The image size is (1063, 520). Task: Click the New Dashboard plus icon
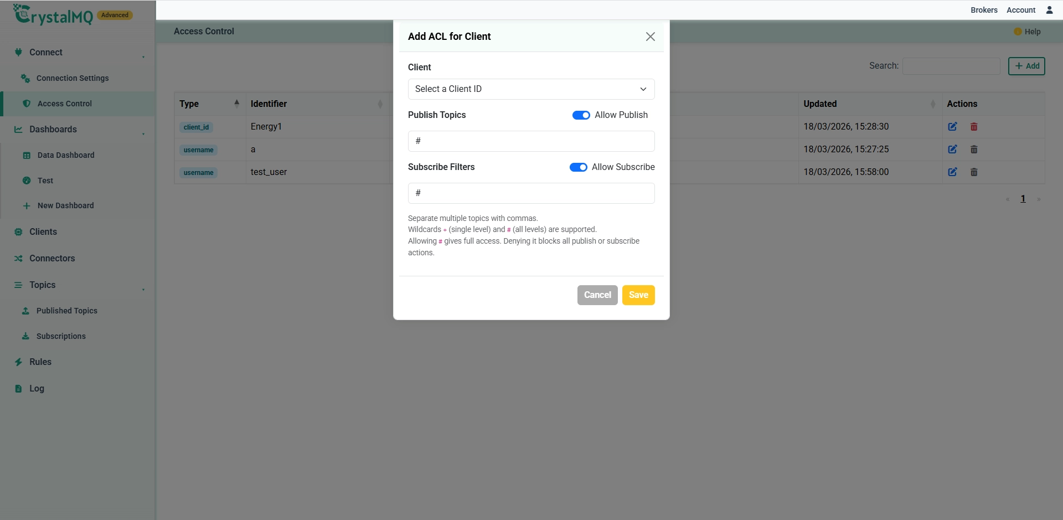(27, 206)
